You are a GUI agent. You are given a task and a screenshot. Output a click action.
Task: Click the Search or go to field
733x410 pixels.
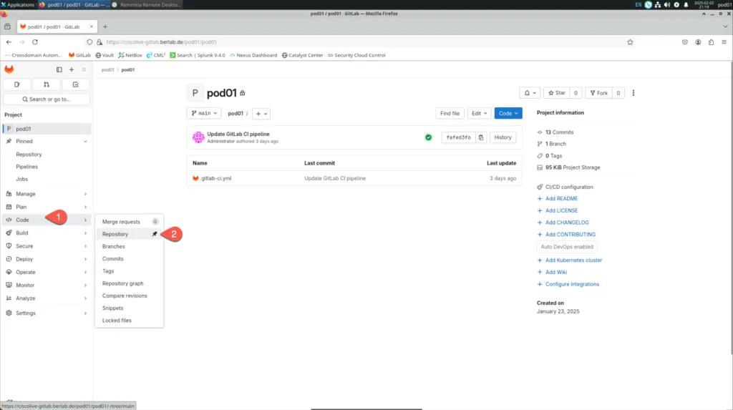tap(47, 99)
